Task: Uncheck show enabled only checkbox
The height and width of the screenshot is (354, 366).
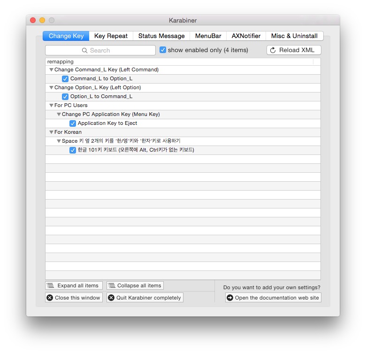Action: click(163, 50)
